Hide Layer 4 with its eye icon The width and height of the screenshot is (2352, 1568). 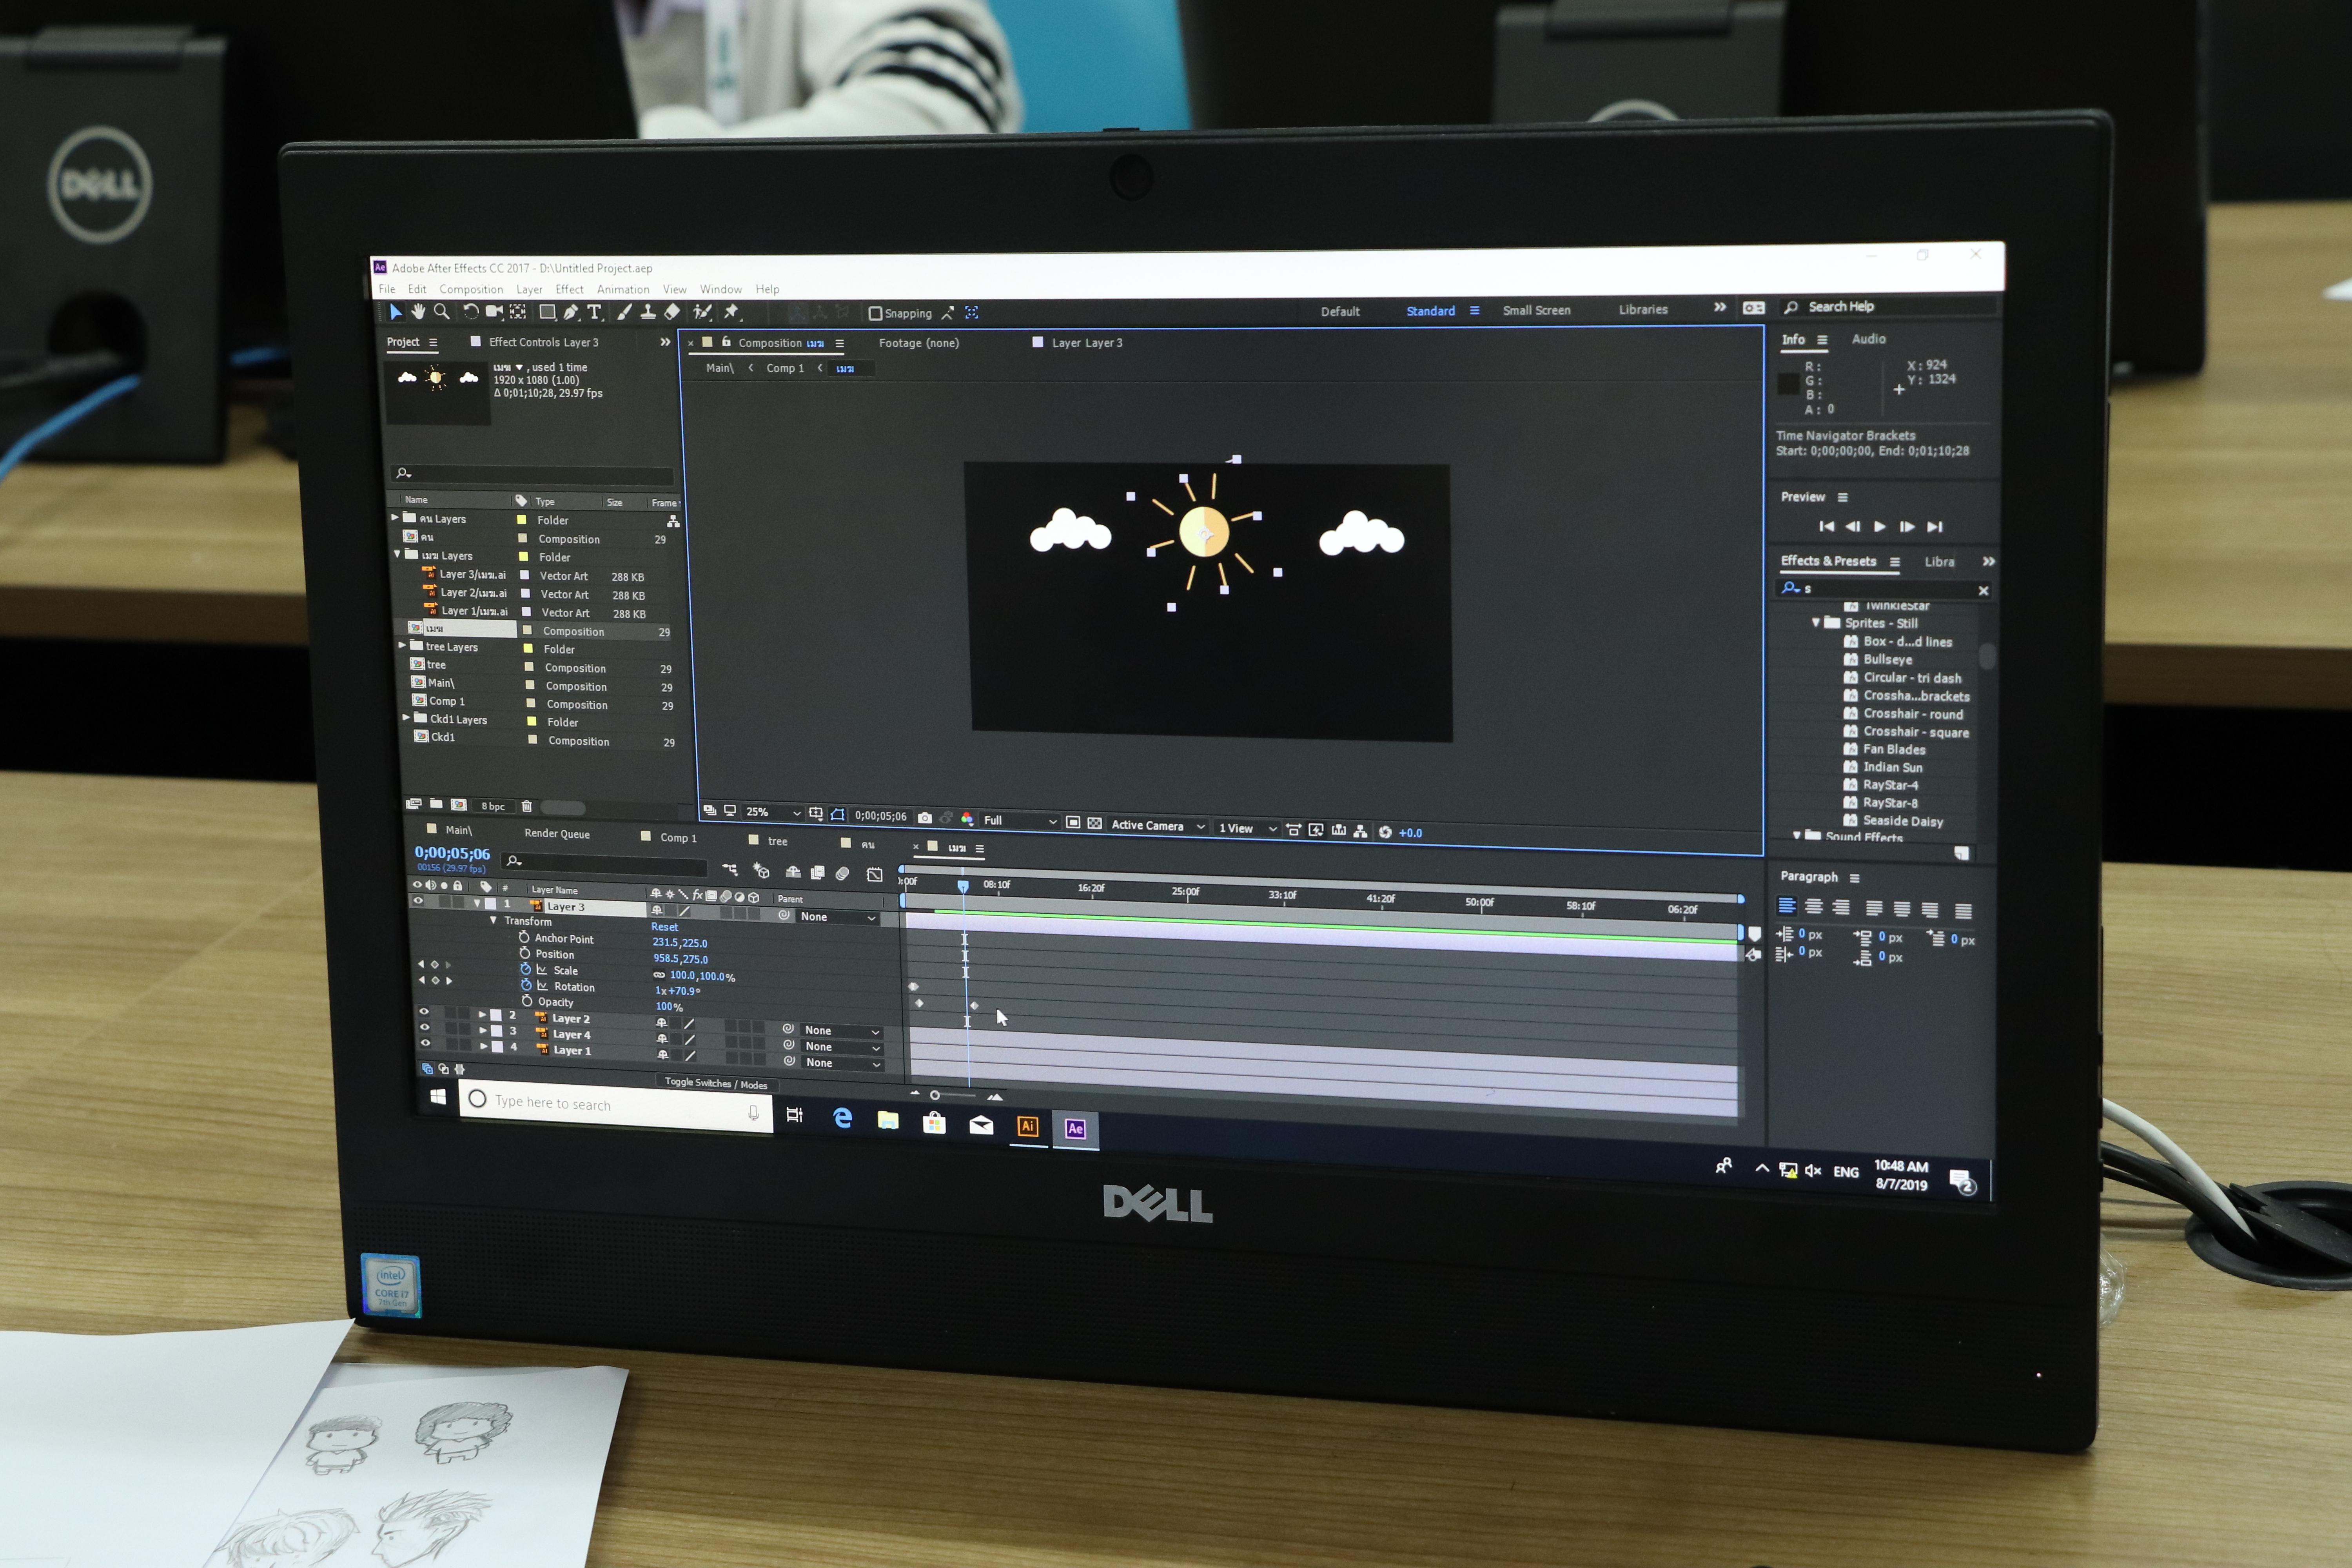[425, 1027]
